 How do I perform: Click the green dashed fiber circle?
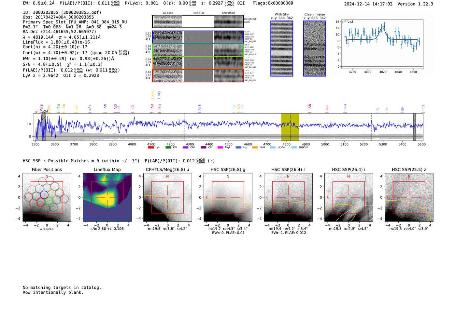point(49,201)
